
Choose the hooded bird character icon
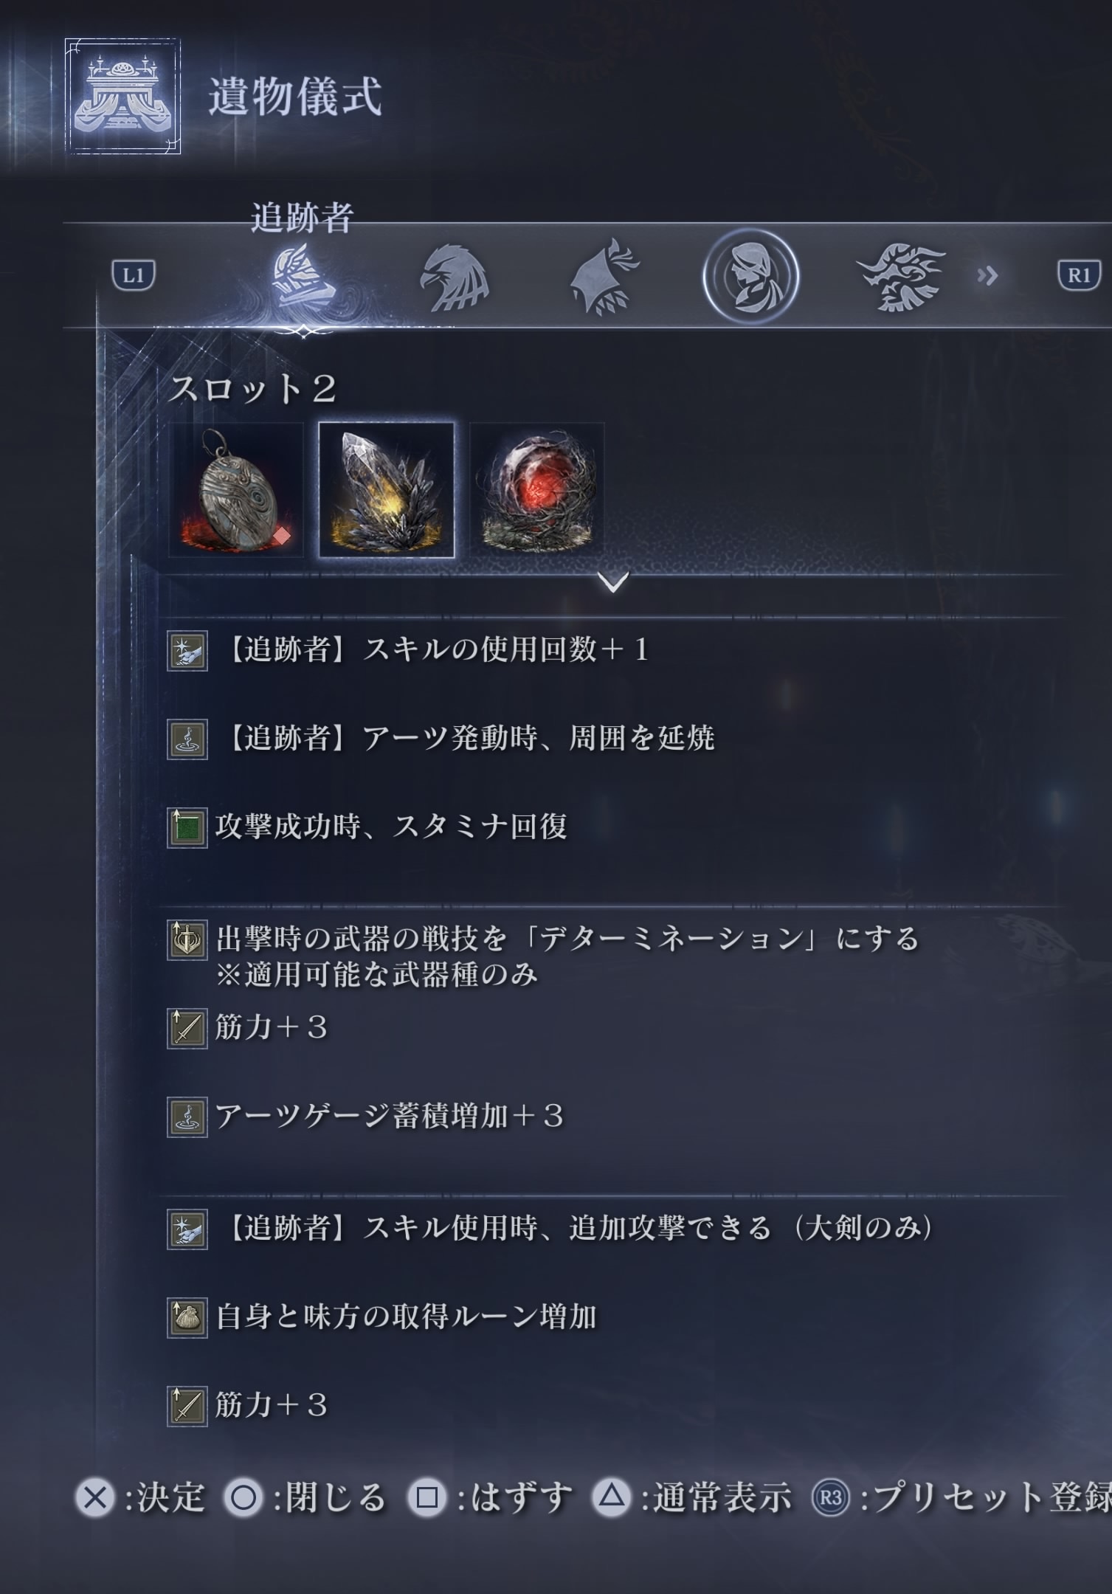pos(604,277)
